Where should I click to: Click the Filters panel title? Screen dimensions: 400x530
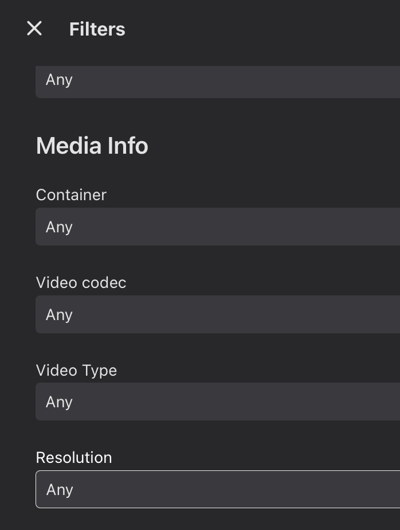click(x=97, y=29)
